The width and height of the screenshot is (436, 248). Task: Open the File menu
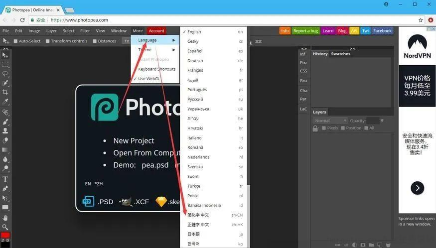[x=5, y=31]
